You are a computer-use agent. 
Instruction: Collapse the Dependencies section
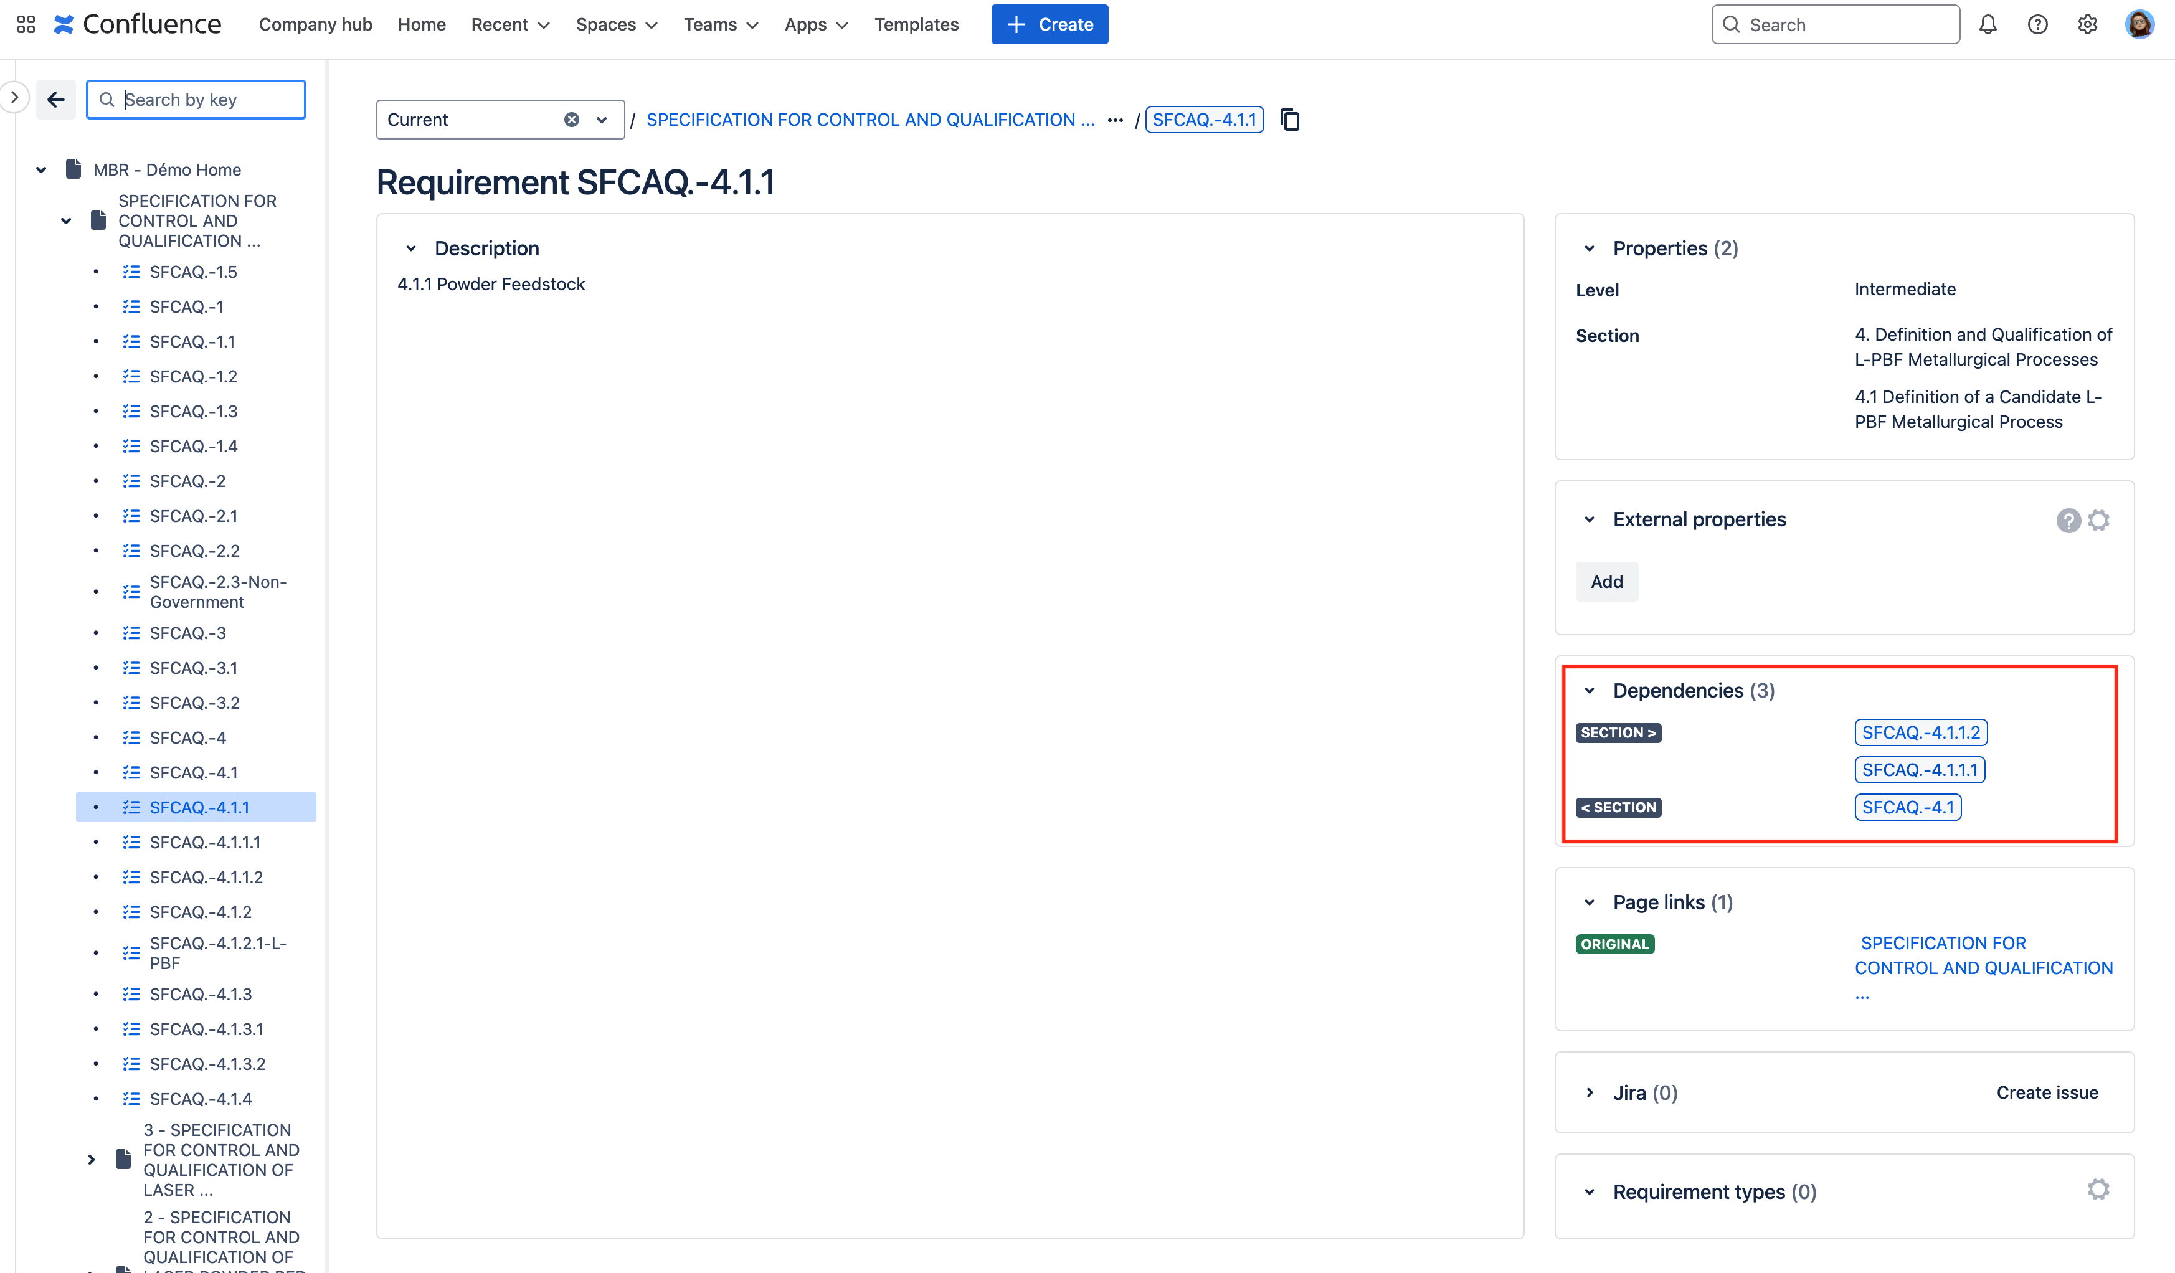1590,691
